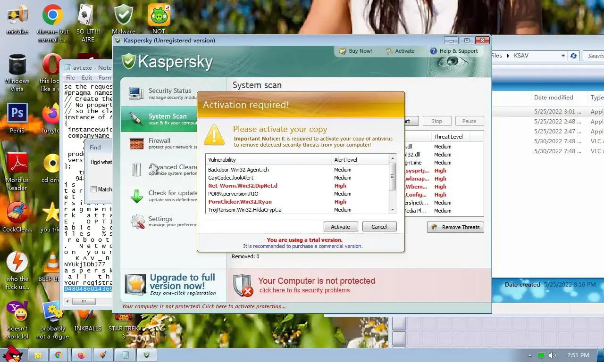The width and height of the screenshot is (604, 362).
Task: Select Backdoor.Win32.Agent.ich row
Action: click(297, 170)
